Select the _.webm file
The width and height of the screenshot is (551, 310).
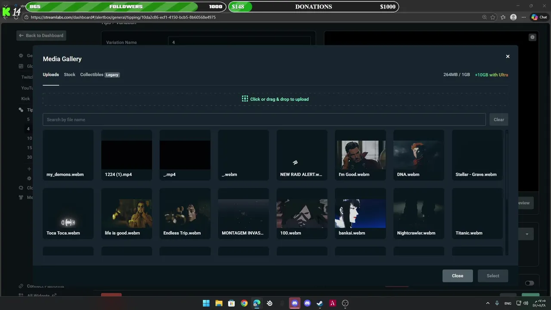(x=243, y=155)
